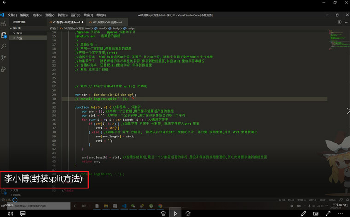Open the 转到(G) menu
The height and width of the screenshot is (217, 350).
63,15
